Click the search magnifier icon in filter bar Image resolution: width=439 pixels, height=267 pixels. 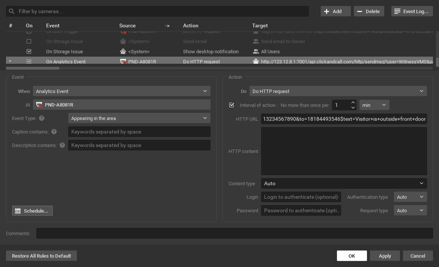click(x=12, y=11)
